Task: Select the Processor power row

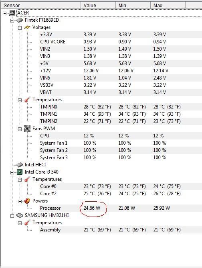Action: click(x=121, y=208)
